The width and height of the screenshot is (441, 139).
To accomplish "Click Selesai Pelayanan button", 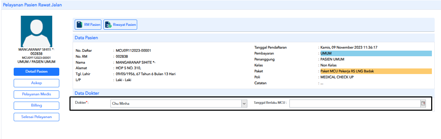I will pyautogui.click(x=36, y=117).
